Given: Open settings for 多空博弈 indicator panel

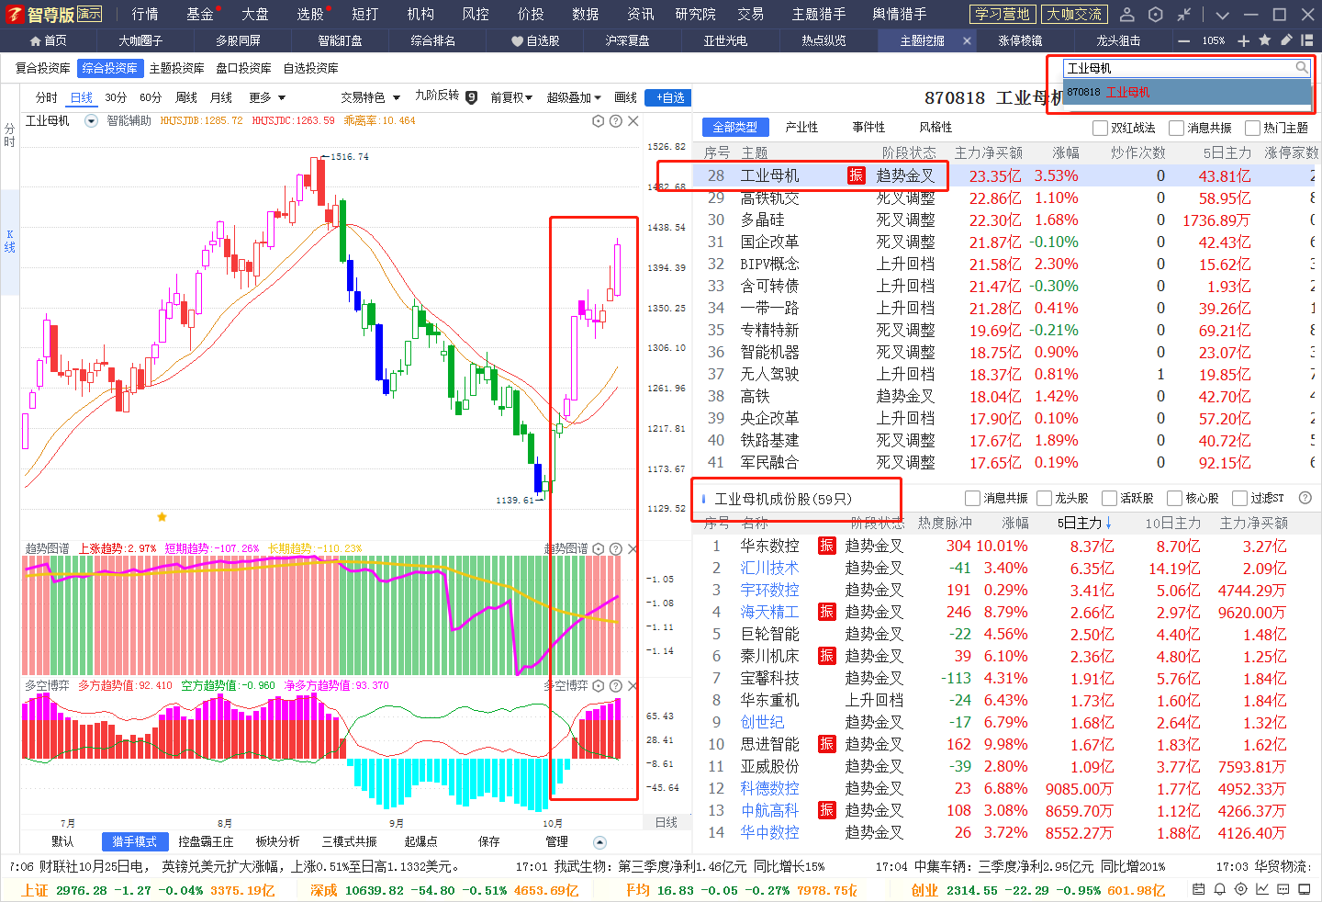Looking at the screenshot, I should (x=599, y=685).
